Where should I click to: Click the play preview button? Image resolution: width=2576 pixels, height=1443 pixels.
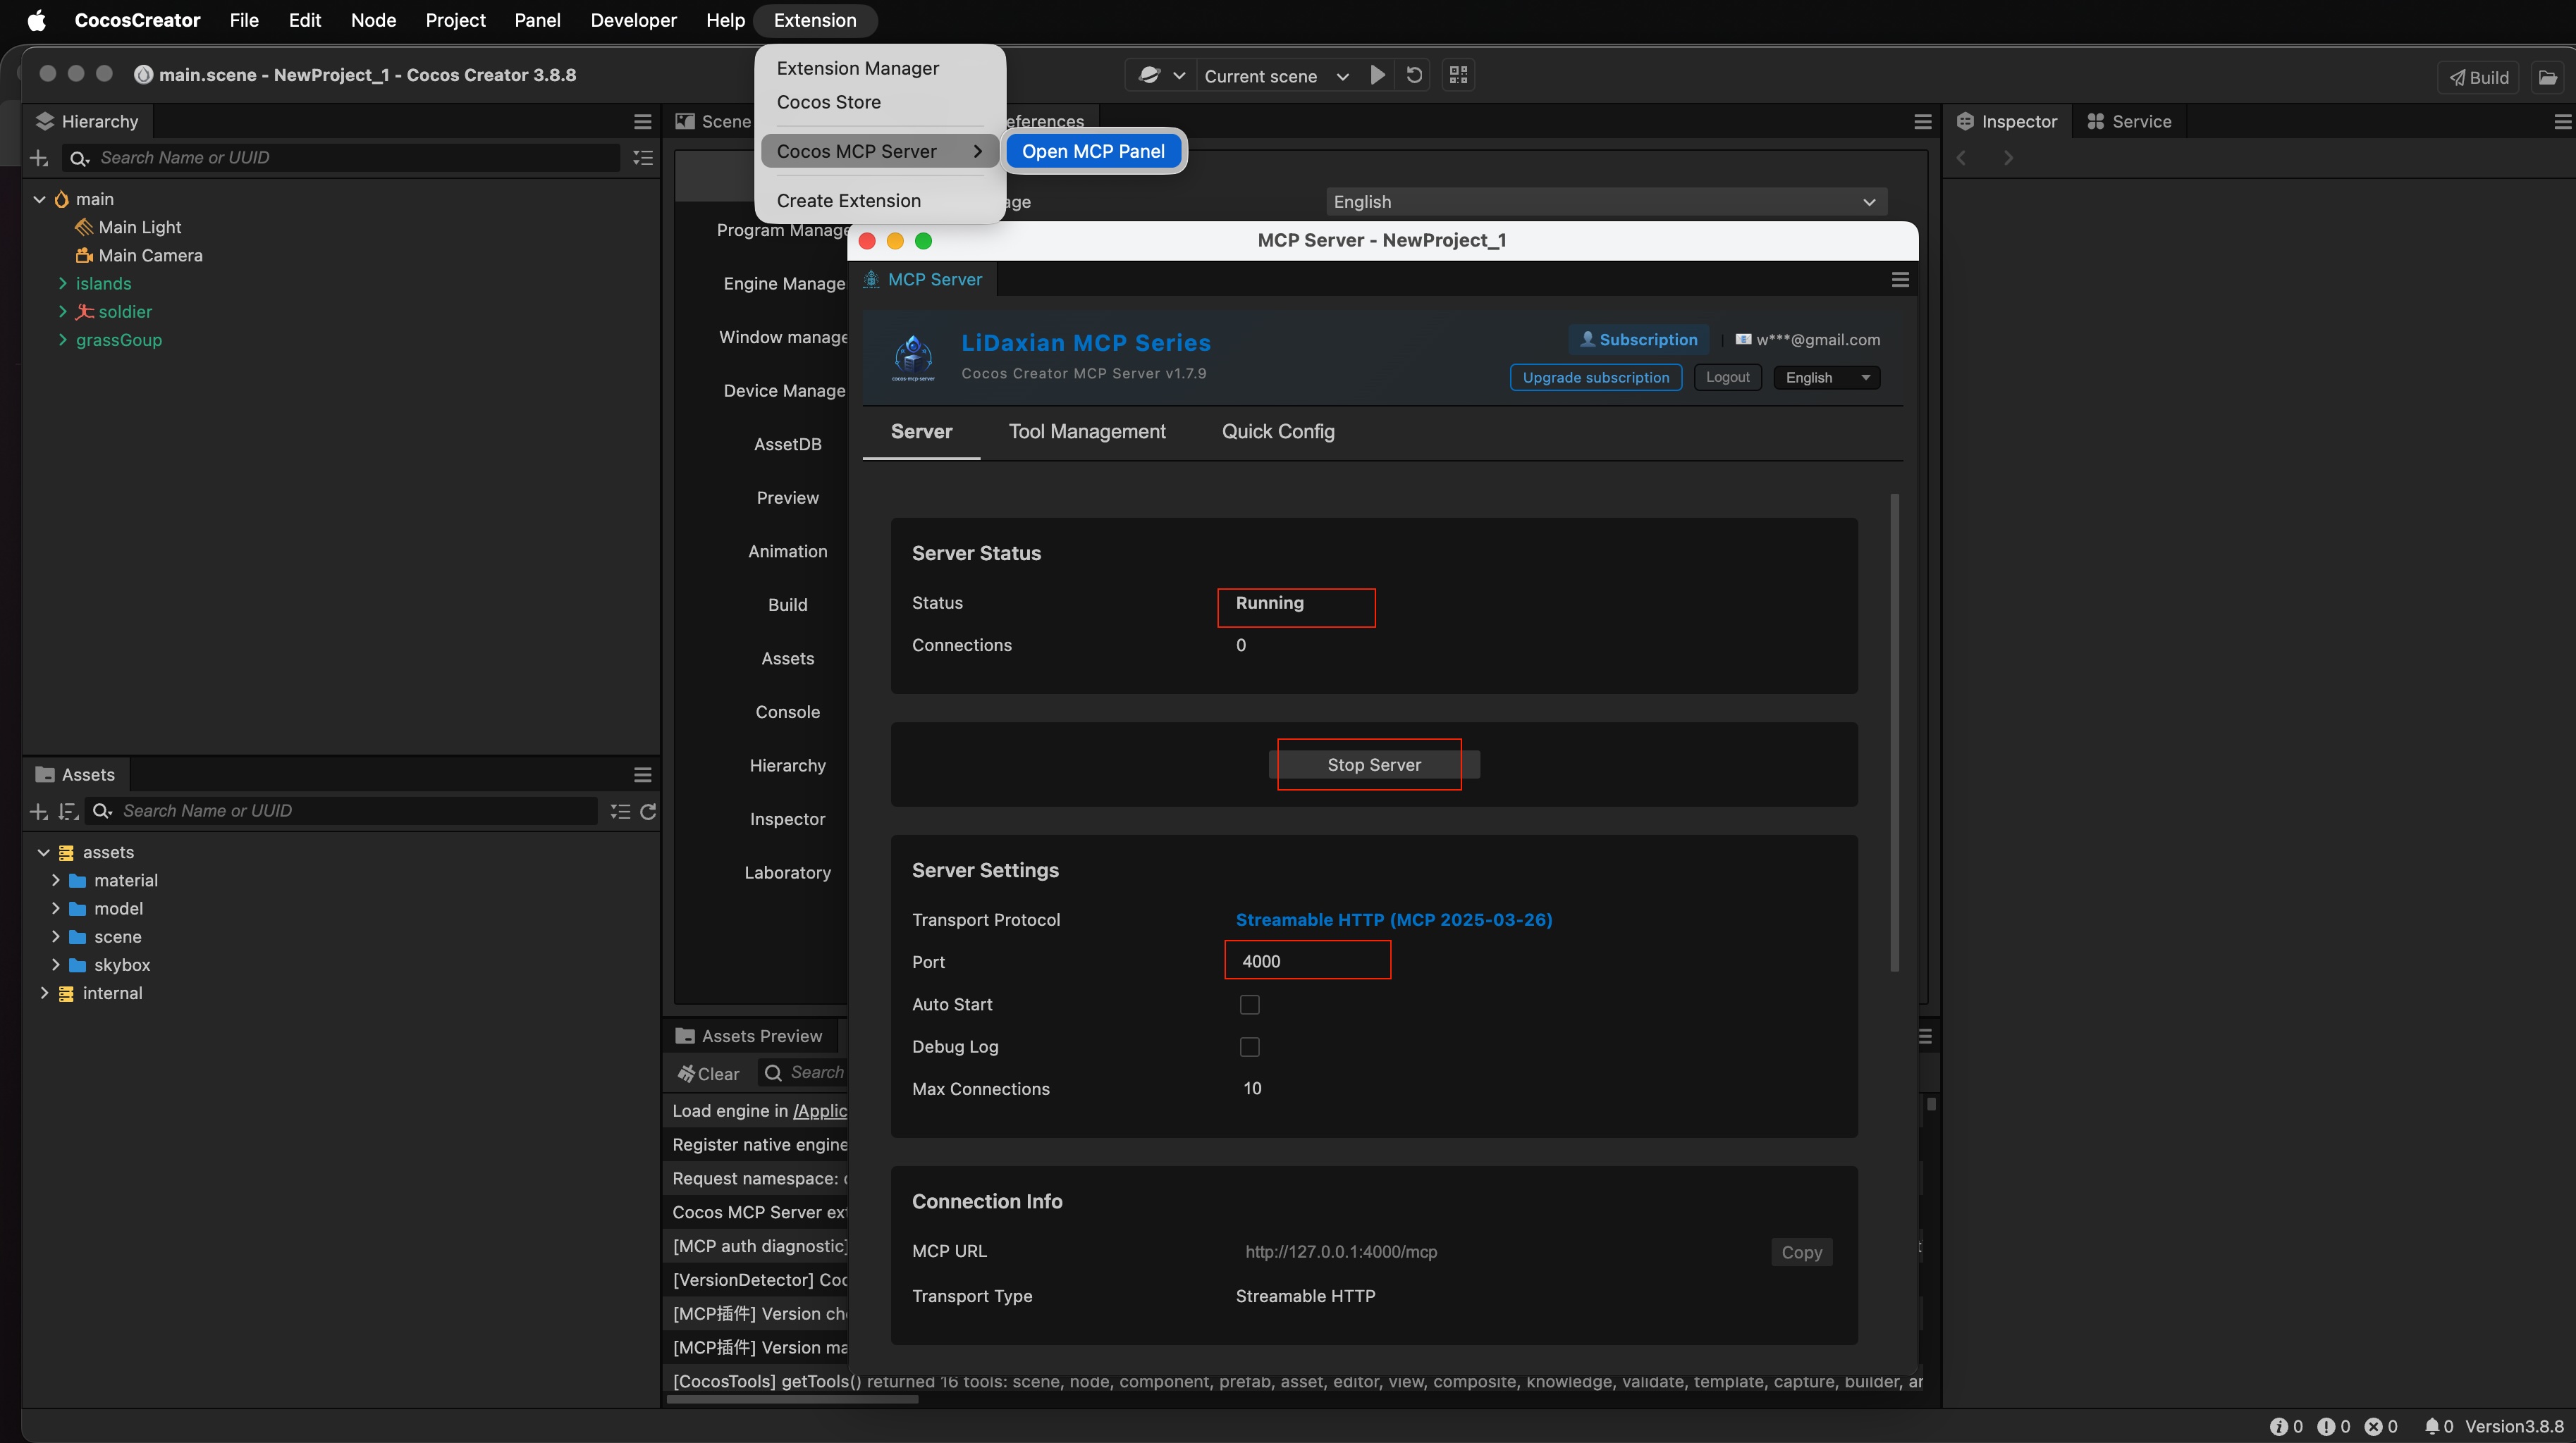coord(1377,75)
